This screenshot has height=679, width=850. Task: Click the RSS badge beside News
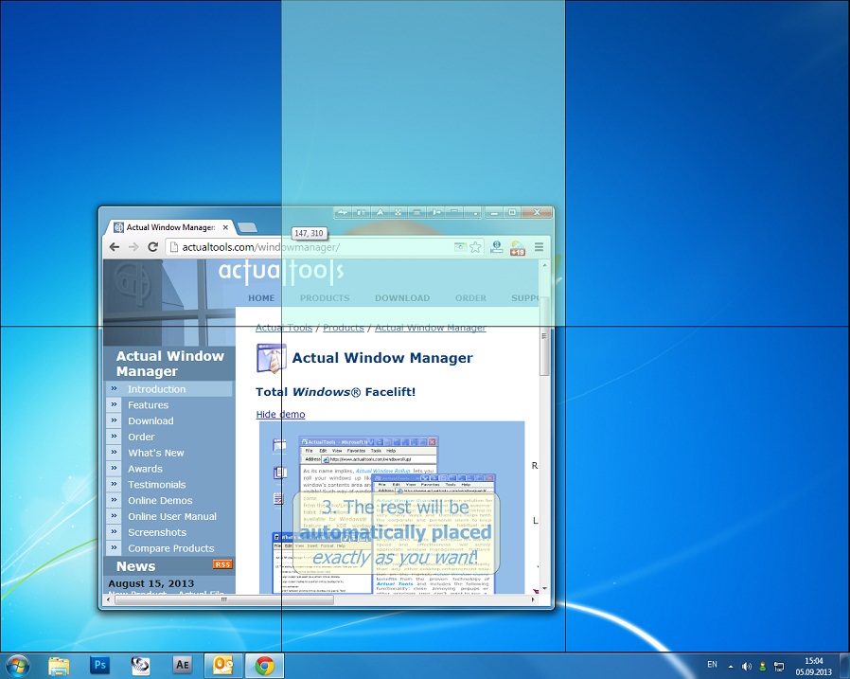pyautogui.click(x=222, y=564)
